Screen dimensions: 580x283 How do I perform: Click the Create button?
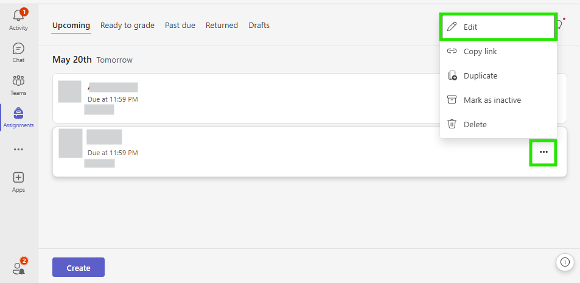pyautogui.click(x=79, y=267)
